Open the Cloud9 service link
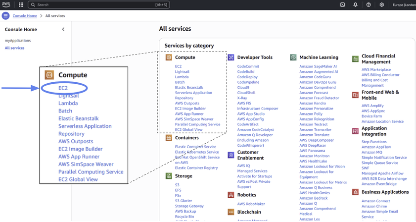Screen dimensions: 416x222 pyautogui.click(x=243, y=88)
